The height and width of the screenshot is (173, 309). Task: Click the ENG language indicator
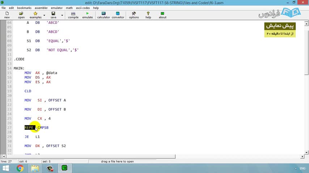coord(302,168)
